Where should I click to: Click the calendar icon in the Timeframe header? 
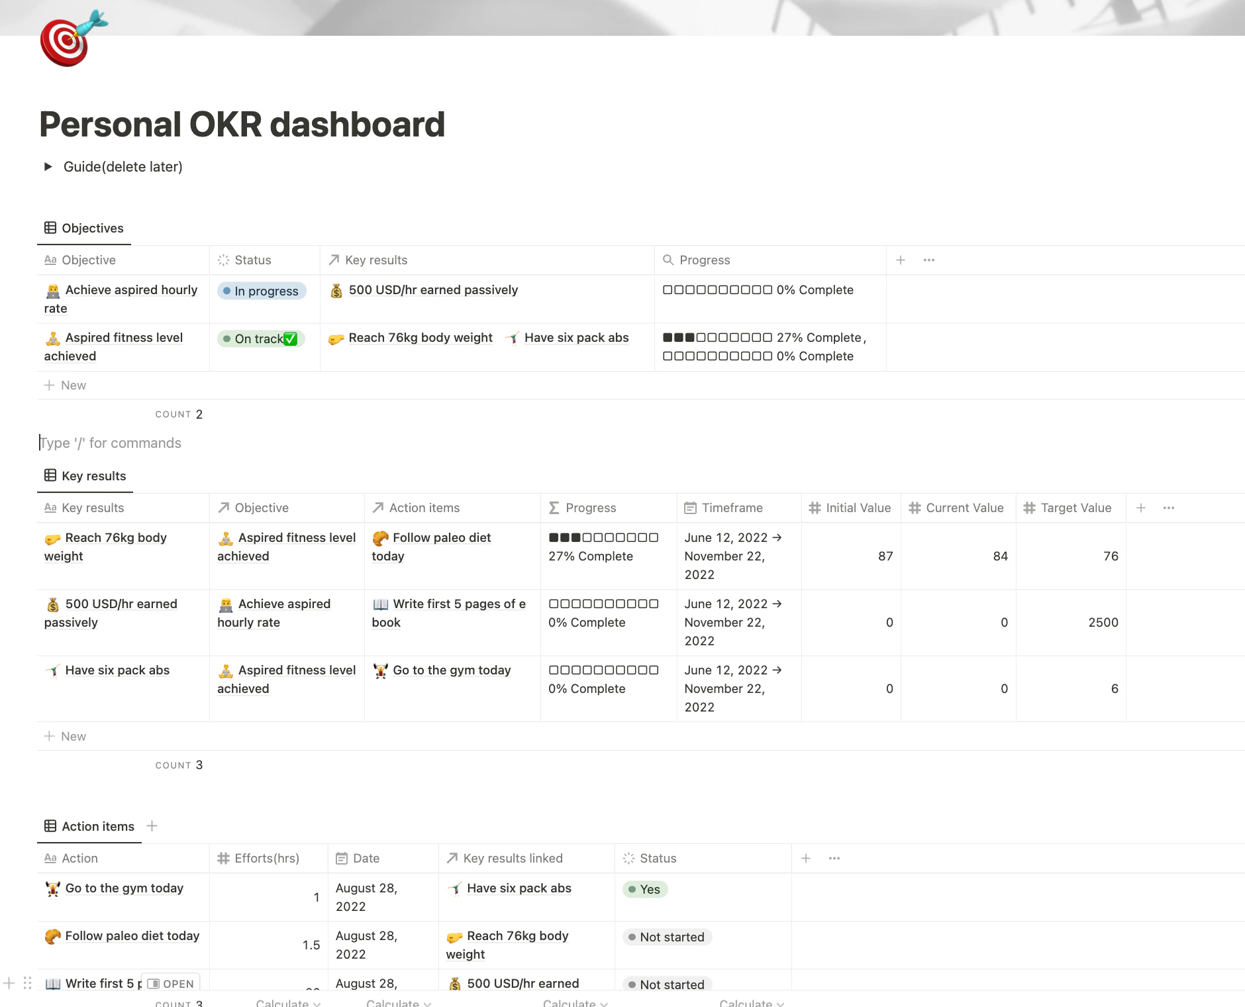(690, 507)
